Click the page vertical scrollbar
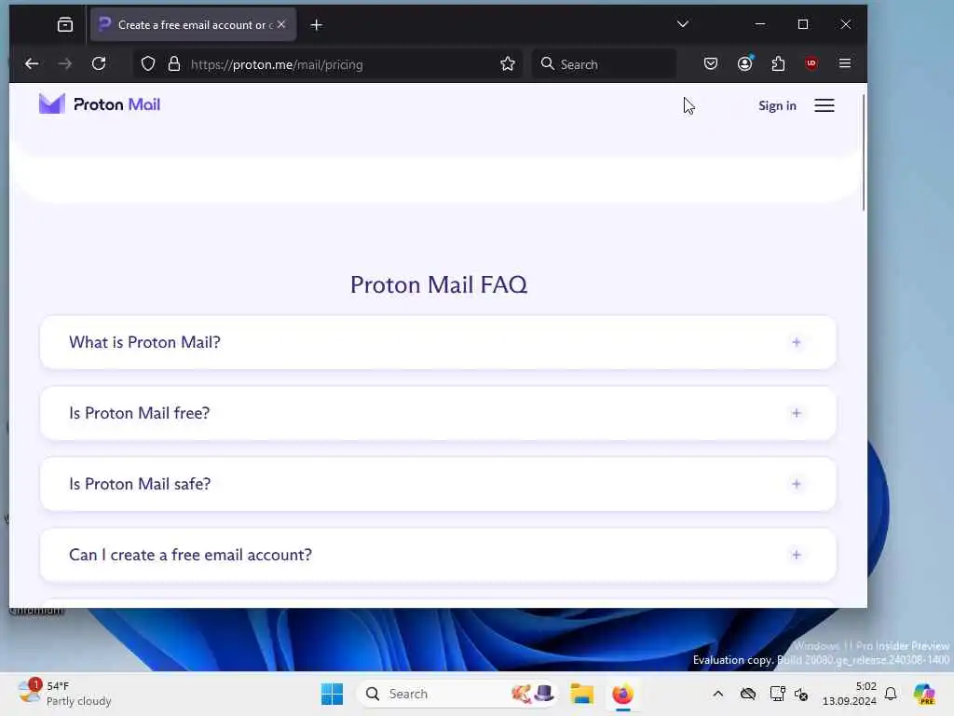Screen dimensions: 954x716 pyautogui.click(x=863, y=154)
